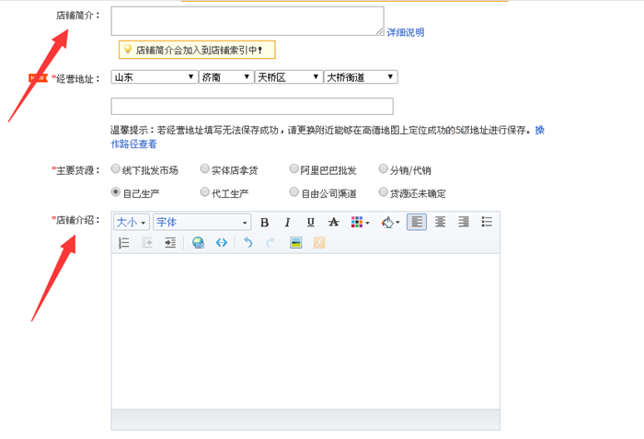644x439 pixels.
Task: Center align the editor text
Action: [441, 223]
